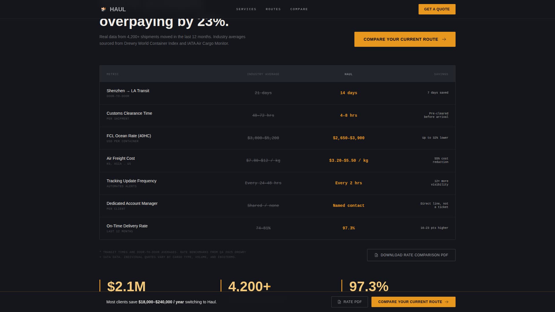Click the $2.1M statistic
The image size is (555, 312).
pyautogui.click(x=126, y=286)
